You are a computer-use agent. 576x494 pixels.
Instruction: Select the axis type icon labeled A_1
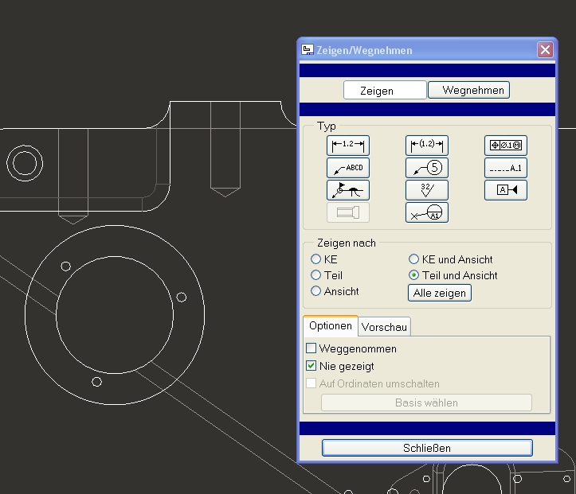click(x=506, y=168)
